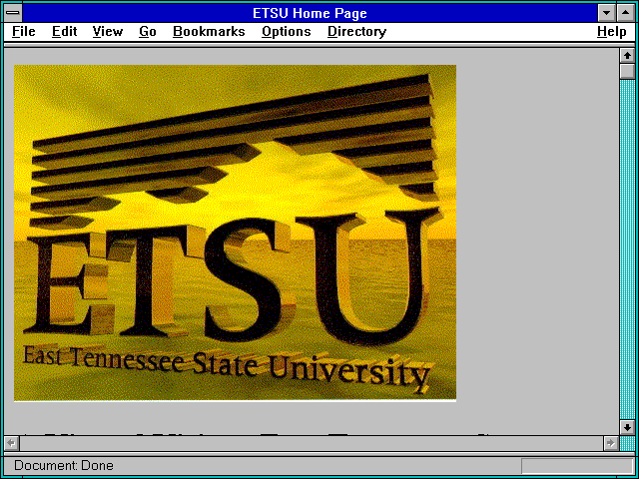Screen dimensions: 639x479
Task: Click the progress indicator box in status bar
Action: click(577, 466)
